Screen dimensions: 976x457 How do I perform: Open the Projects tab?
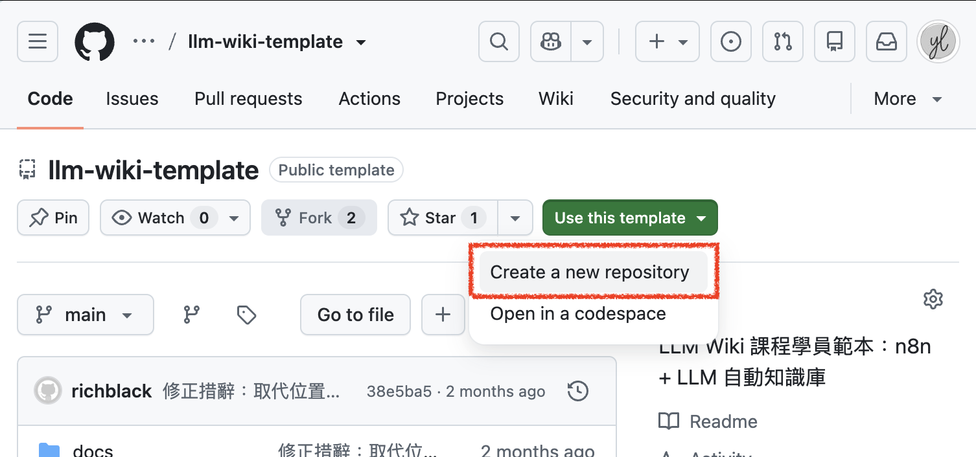(470, 99)
